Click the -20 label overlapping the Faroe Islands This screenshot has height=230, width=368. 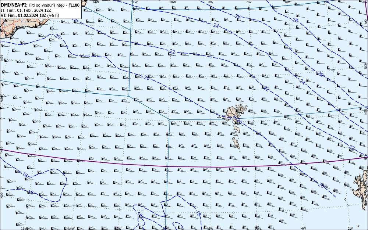click(x=238, y=121)
